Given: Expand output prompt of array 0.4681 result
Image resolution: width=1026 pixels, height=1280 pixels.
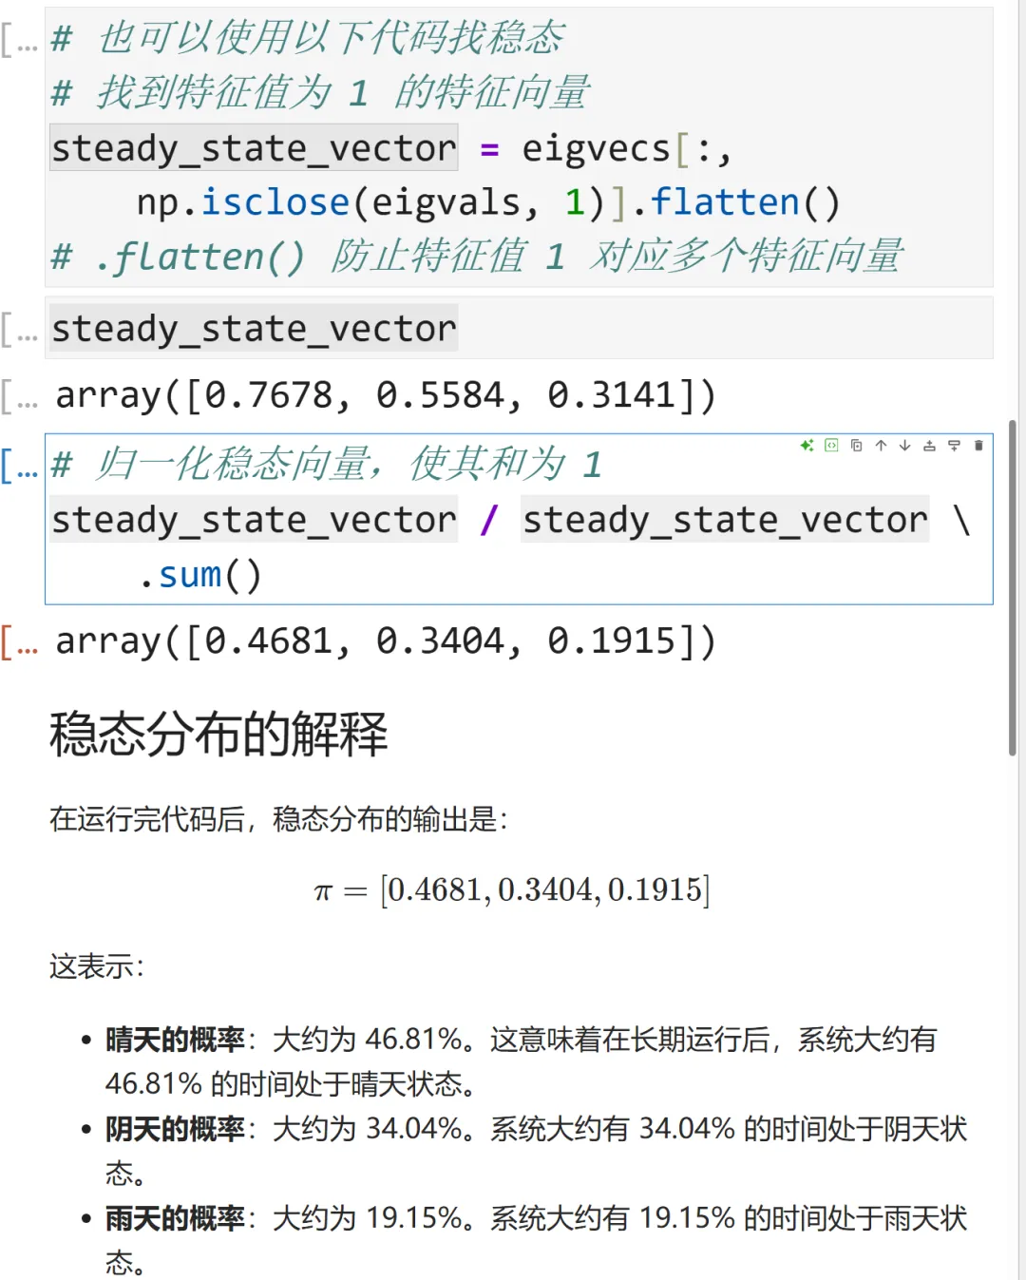Looking at the screenshot, I should pos(20,641).
